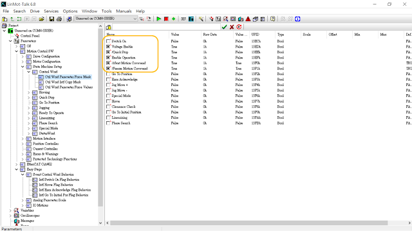
Task: Check the Go To Position parameter checkbox
Action: tap(108, 74)
